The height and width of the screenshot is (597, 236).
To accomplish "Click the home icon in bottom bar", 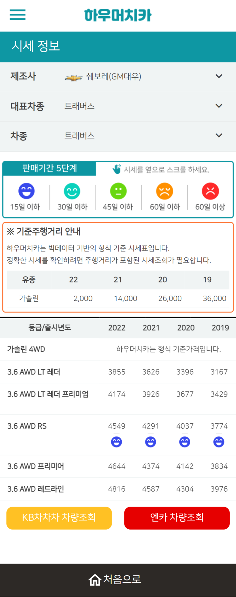I will click(x=95, y=580).
